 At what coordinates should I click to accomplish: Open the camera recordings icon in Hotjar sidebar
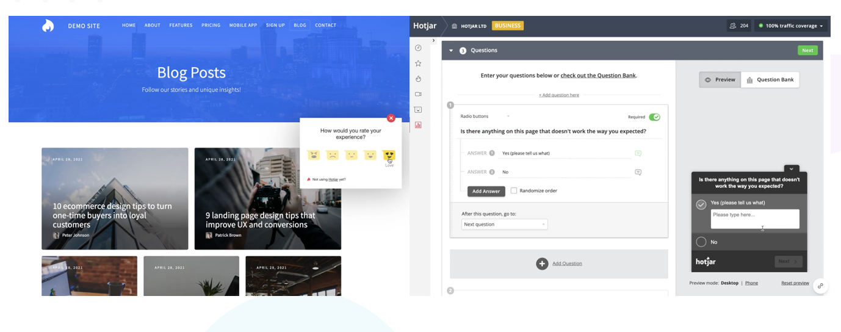(x=418, y=94)
